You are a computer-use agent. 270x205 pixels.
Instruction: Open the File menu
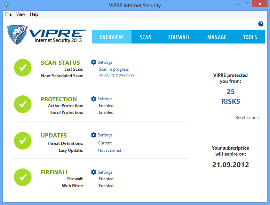coord(8,14)
